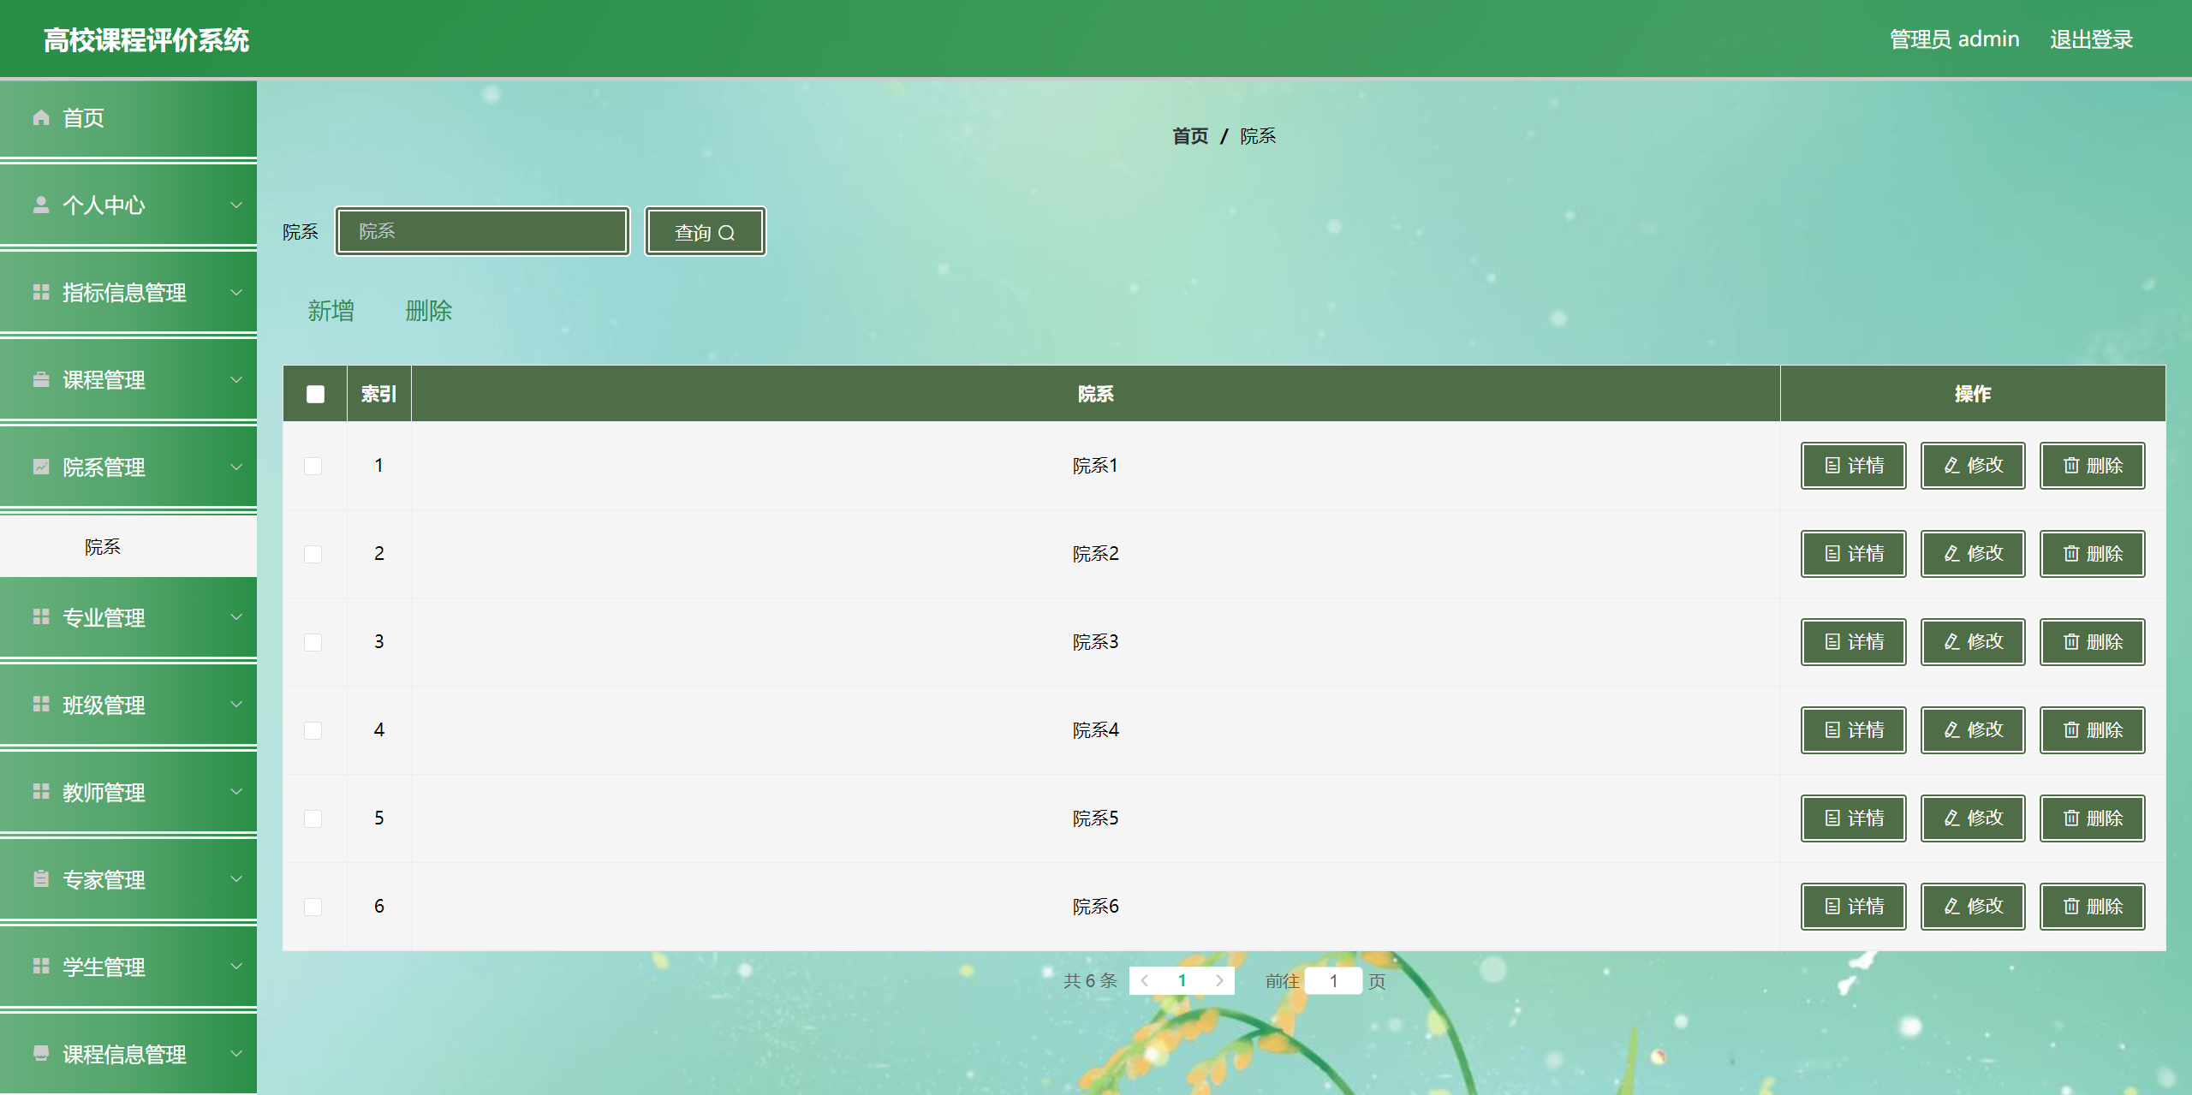Click the briefcase icon beside 课程管理
The height and width of the screenshot is (1095, 2192).
[x=41, y=379]
